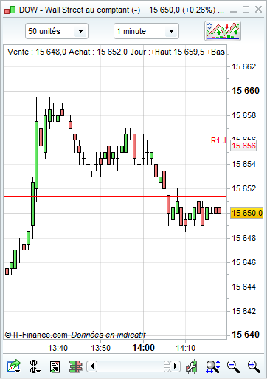Click the horizontal scrollbar left arrow
Image resolution: width=267 pixels, height=379 pixels.
[x=92, y=366]
